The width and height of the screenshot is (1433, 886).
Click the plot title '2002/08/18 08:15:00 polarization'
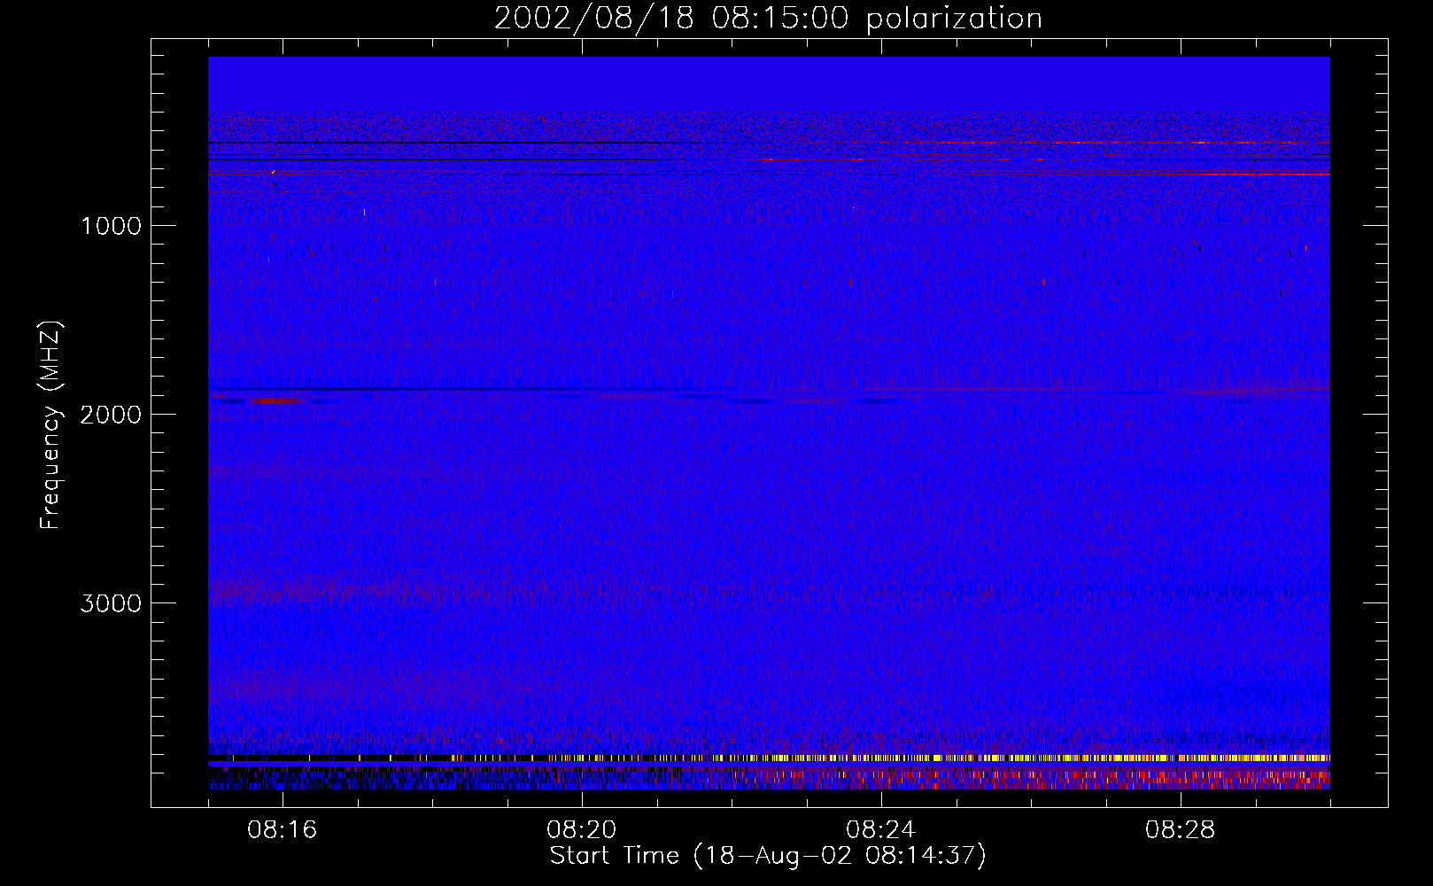coord(768,18)
